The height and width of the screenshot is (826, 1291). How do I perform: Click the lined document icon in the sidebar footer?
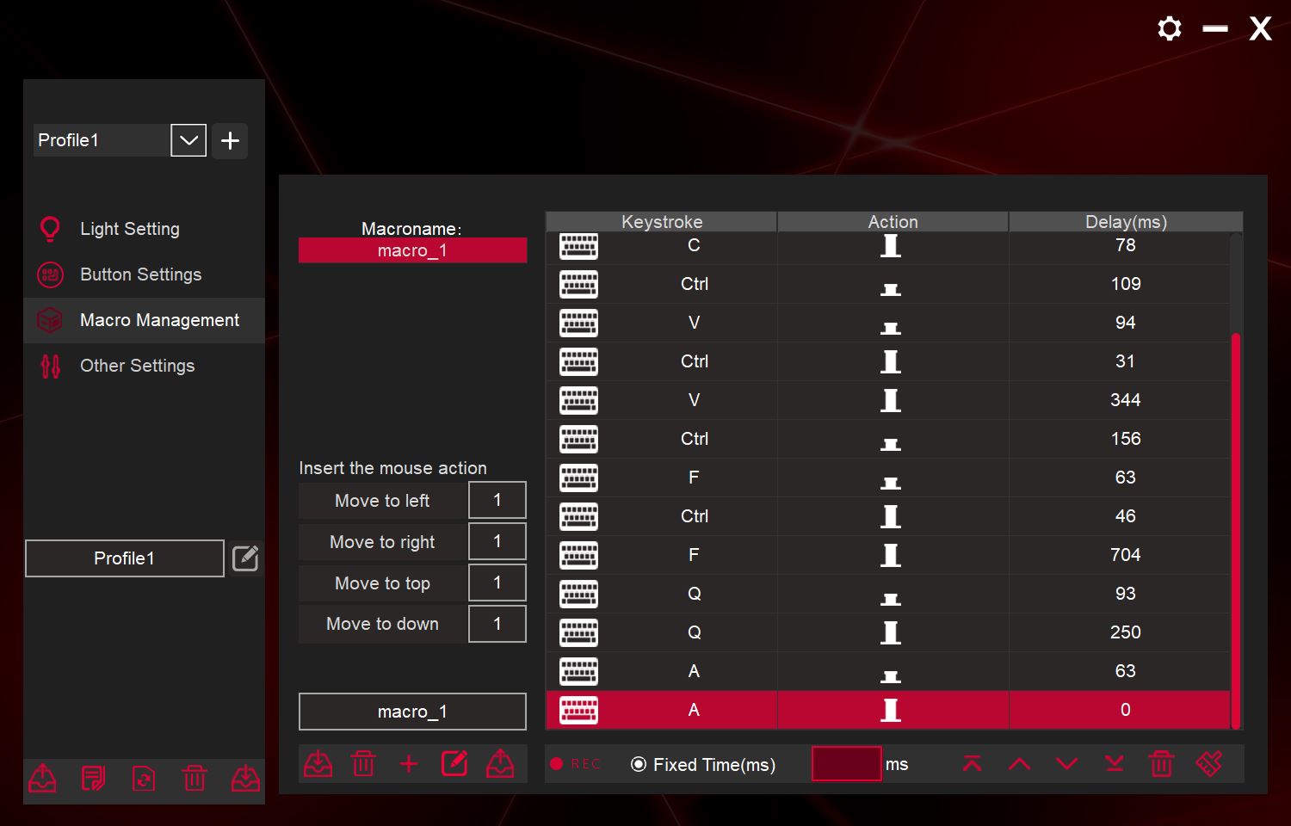click(93, 779)
